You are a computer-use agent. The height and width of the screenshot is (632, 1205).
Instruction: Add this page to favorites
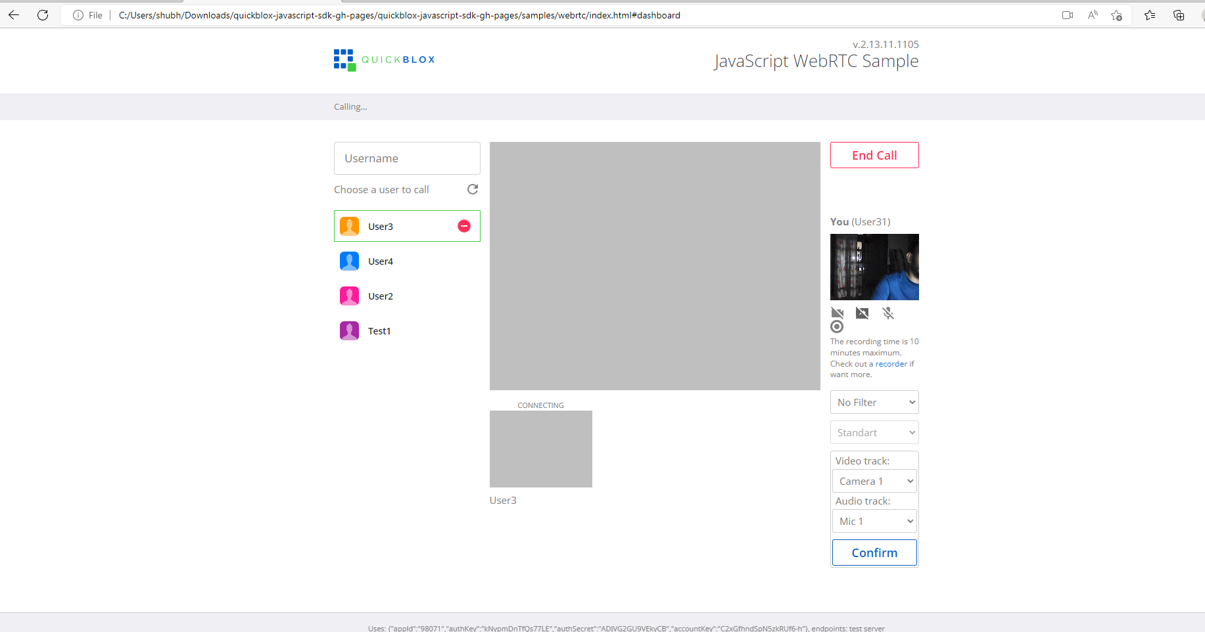(1116, 15)
